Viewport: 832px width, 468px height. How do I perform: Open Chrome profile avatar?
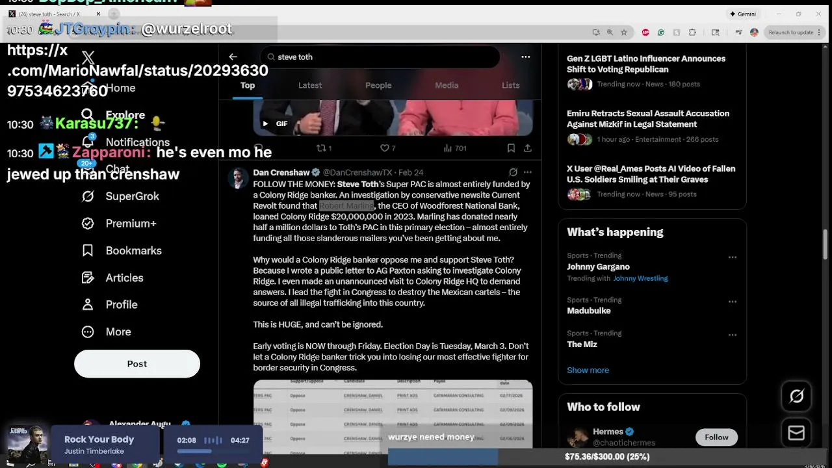pyautogui.click(x=754, y=32)
